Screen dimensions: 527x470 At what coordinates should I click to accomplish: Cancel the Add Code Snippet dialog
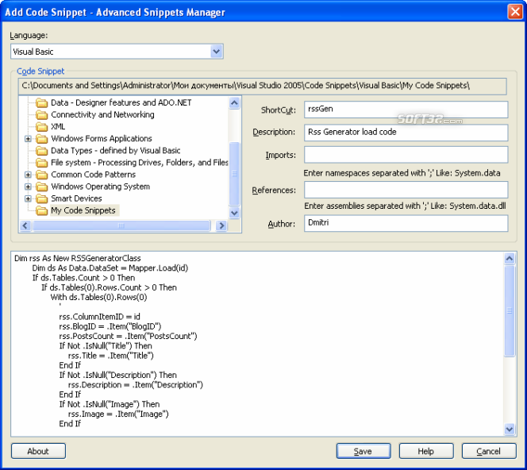pos(488,451)
